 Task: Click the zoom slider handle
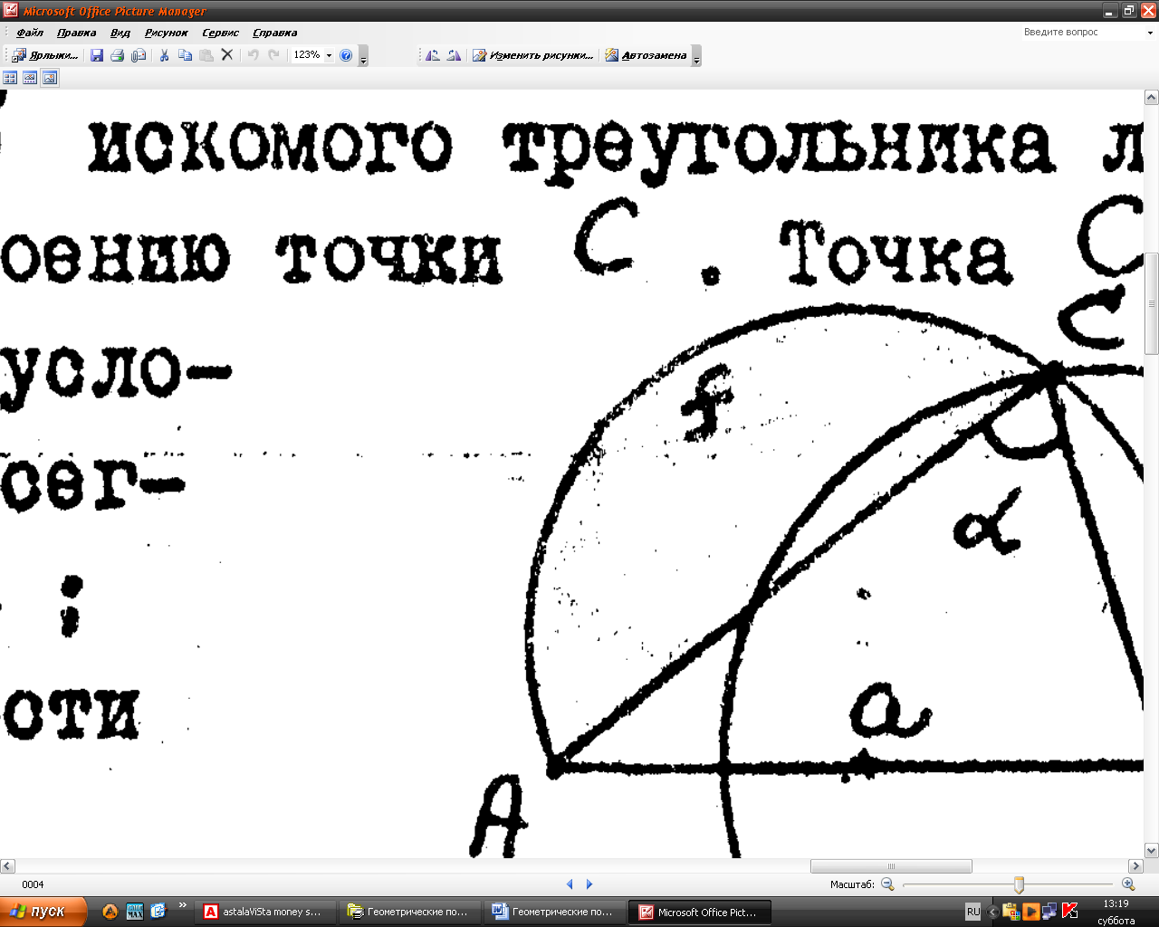pyautogui.click(x=1019, y=884)
